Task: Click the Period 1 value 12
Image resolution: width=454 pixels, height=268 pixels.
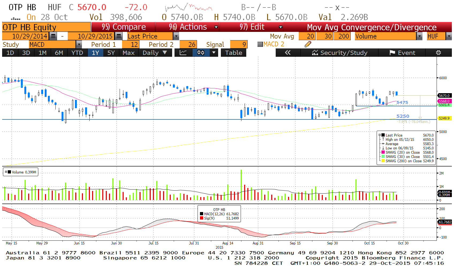Action: (131, 44)
